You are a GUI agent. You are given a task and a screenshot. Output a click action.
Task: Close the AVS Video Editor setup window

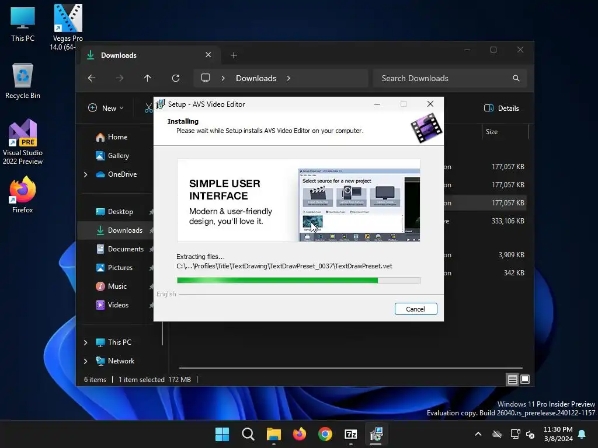point(430,104)
